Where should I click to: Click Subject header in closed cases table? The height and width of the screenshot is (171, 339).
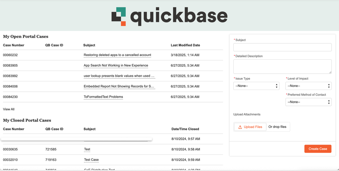tap(90, 129)
